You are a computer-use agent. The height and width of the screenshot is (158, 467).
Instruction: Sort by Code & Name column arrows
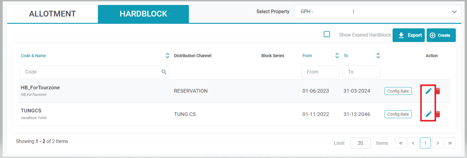coord(168,56)
